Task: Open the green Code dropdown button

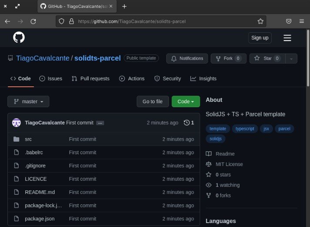Action: tap(185, 102)
